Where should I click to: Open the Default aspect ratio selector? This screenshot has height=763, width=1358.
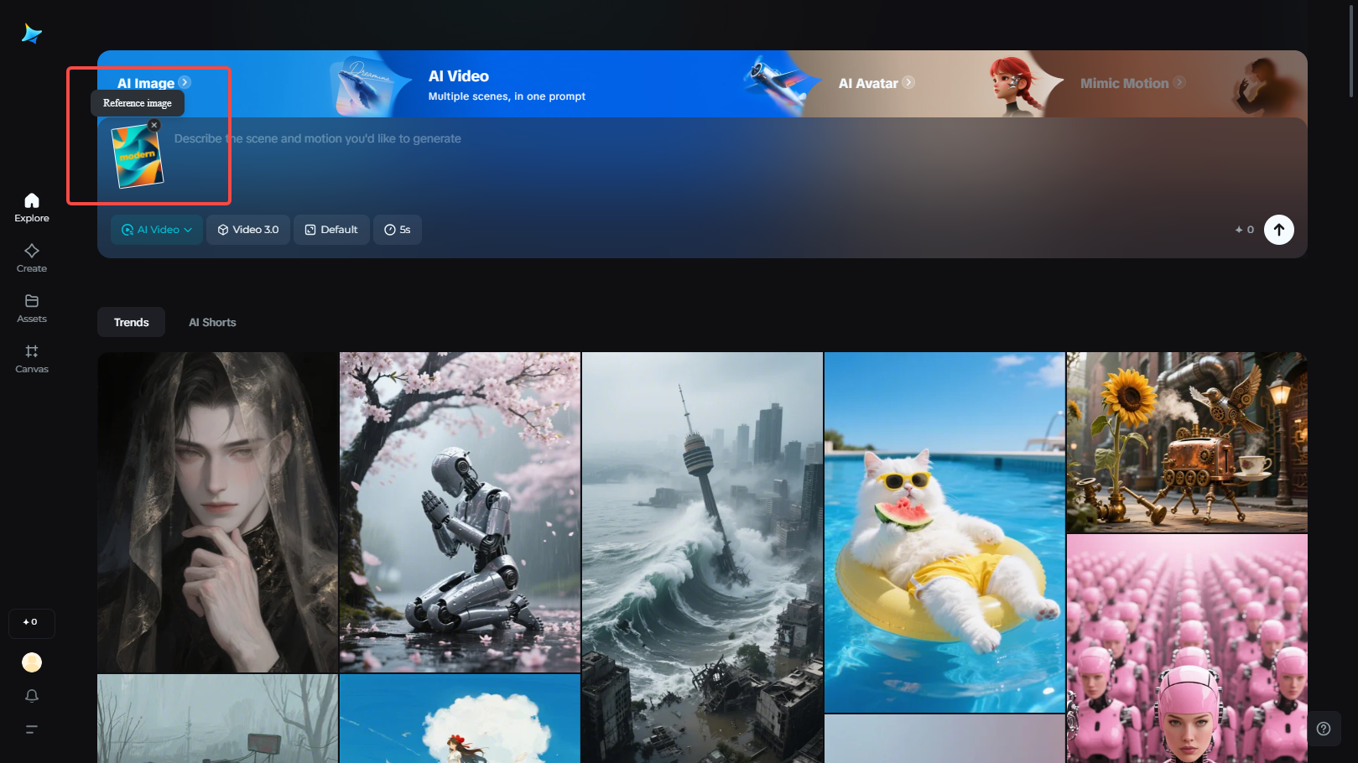(x=331, y=230)
